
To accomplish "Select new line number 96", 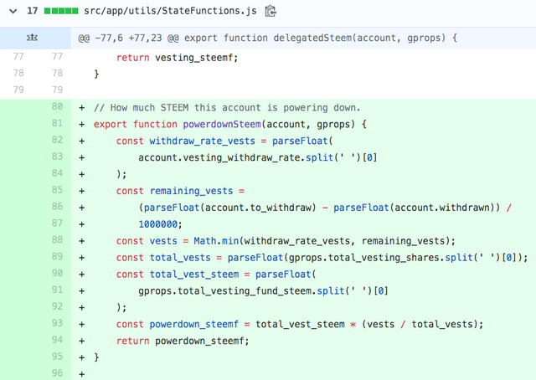I will 58,372.
